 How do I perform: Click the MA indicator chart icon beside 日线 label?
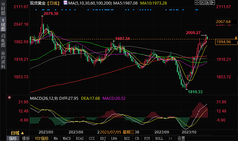point(65,3)
